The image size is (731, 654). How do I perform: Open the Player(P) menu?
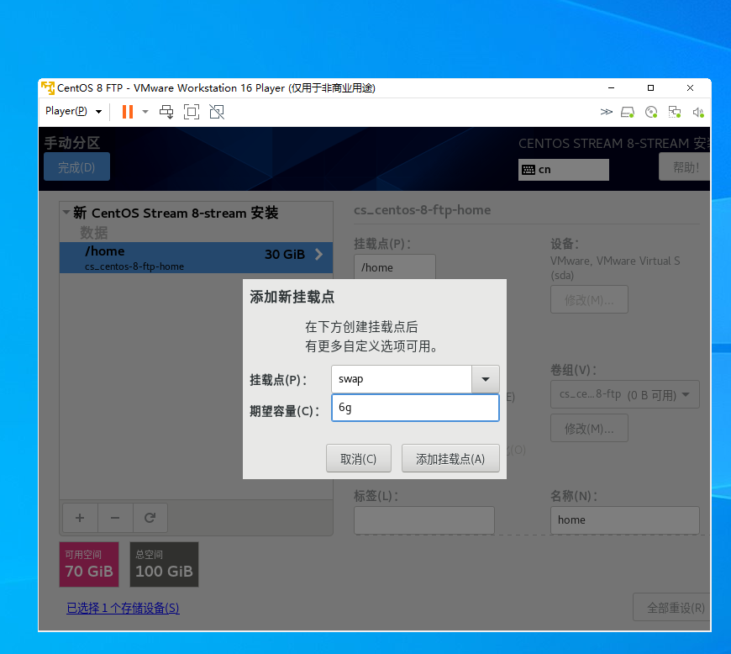pyautogui.click(x=73, y=112)
